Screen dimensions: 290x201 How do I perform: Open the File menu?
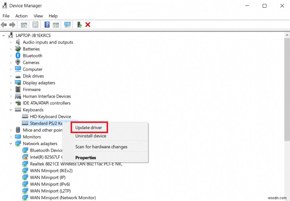6,16
